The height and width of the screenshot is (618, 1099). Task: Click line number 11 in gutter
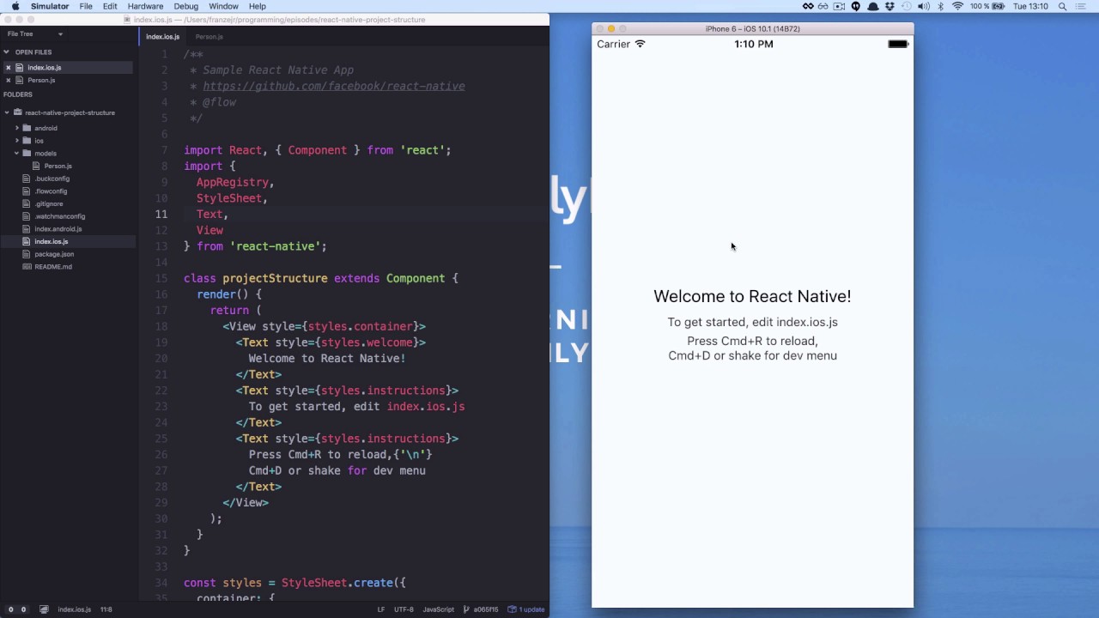click(161, 215)
